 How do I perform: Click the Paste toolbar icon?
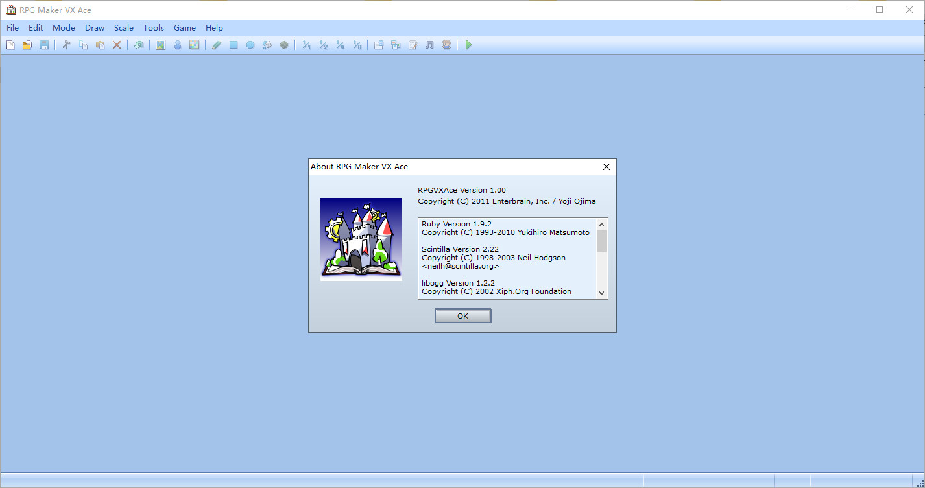[100, 45]
